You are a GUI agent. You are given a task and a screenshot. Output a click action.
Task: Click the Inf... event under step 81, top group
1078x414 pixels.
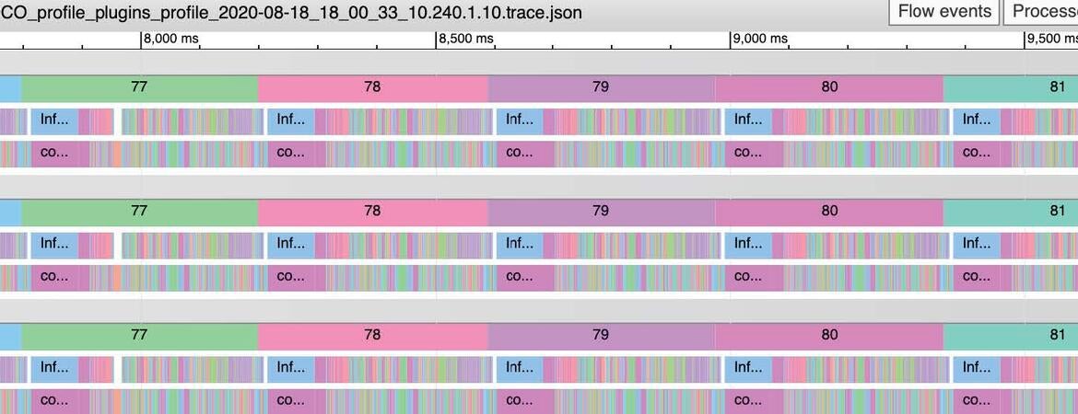pos(977,121)
